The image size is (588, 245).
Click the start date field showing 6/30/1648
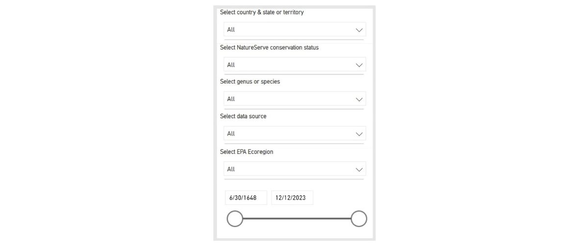[x=245, y=198]
